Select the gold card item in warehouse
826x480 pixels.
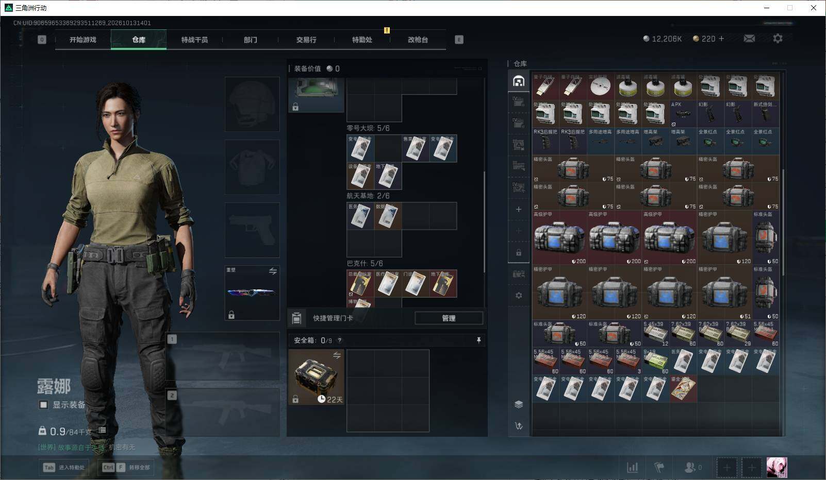[683, 388]
